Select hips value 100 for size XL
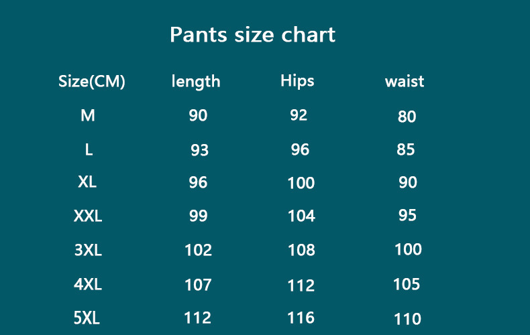 point(301,183)
